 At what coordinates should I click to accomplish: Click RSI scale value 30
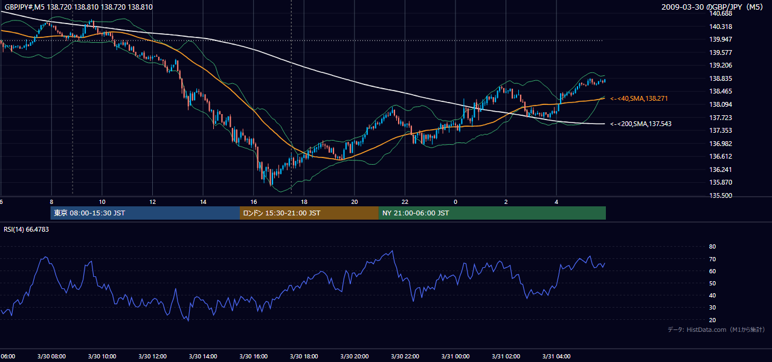pos(712,308)
